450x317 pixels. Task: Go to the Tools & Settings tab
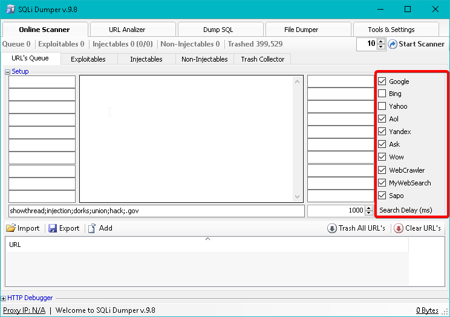396,30
